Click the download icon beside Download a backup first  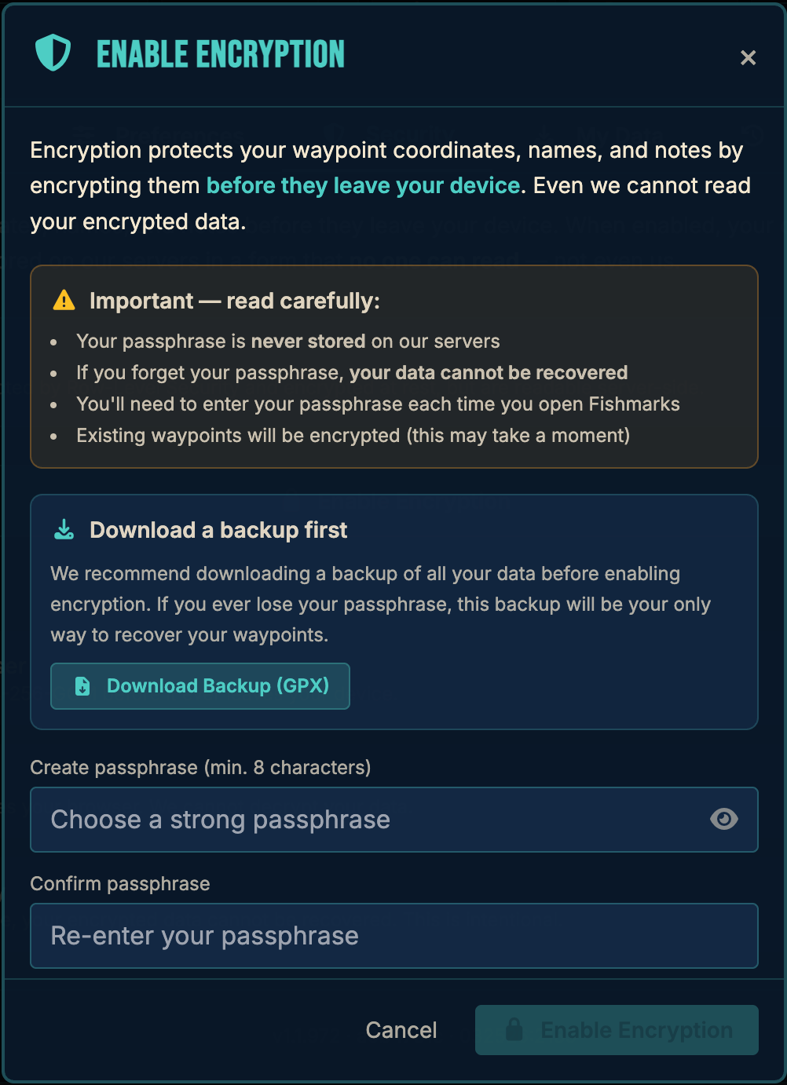[64, 529]
